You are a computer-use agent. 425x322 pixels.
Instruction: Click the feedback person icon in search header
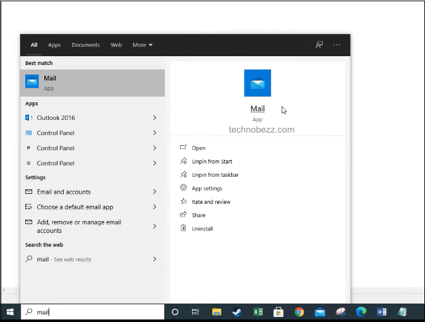click(319, 45)
